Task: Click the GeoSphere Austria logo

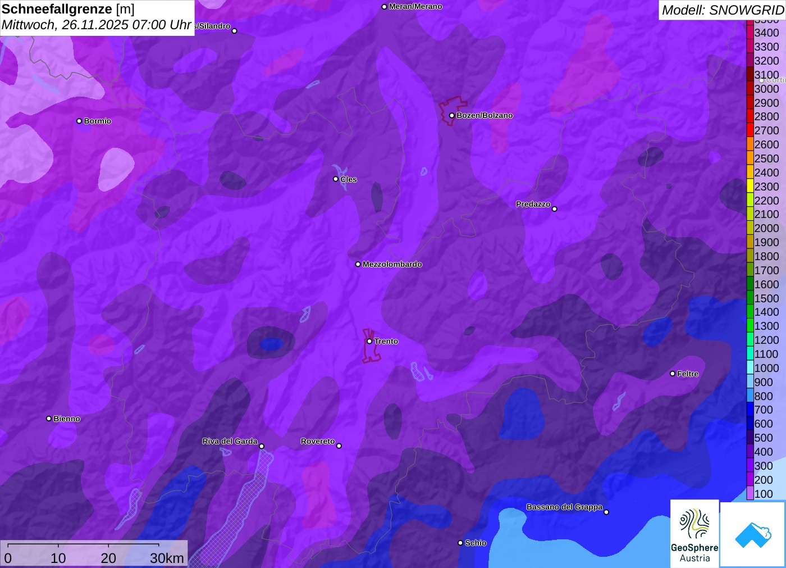Action: coord(694,533)
